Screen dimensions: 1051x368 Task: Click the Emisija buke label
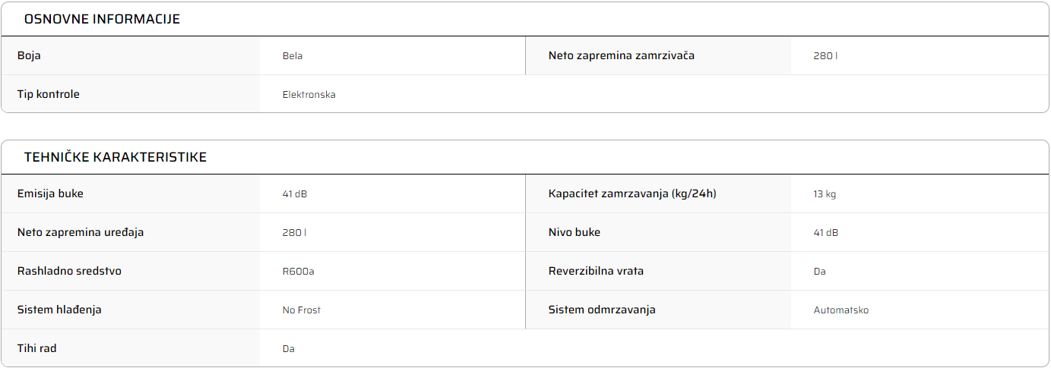50,193
